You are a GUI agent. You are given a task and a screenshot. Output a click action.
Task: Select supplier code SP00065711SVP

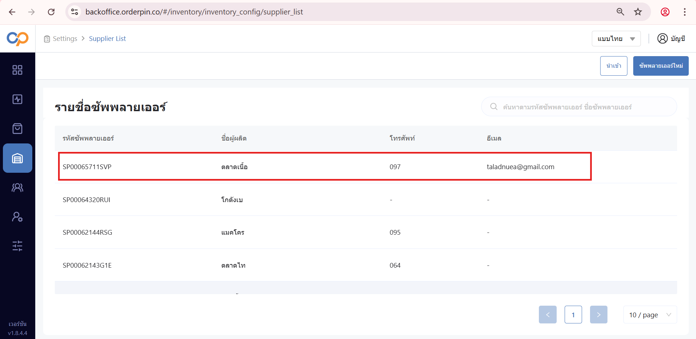tap(87, 167)
